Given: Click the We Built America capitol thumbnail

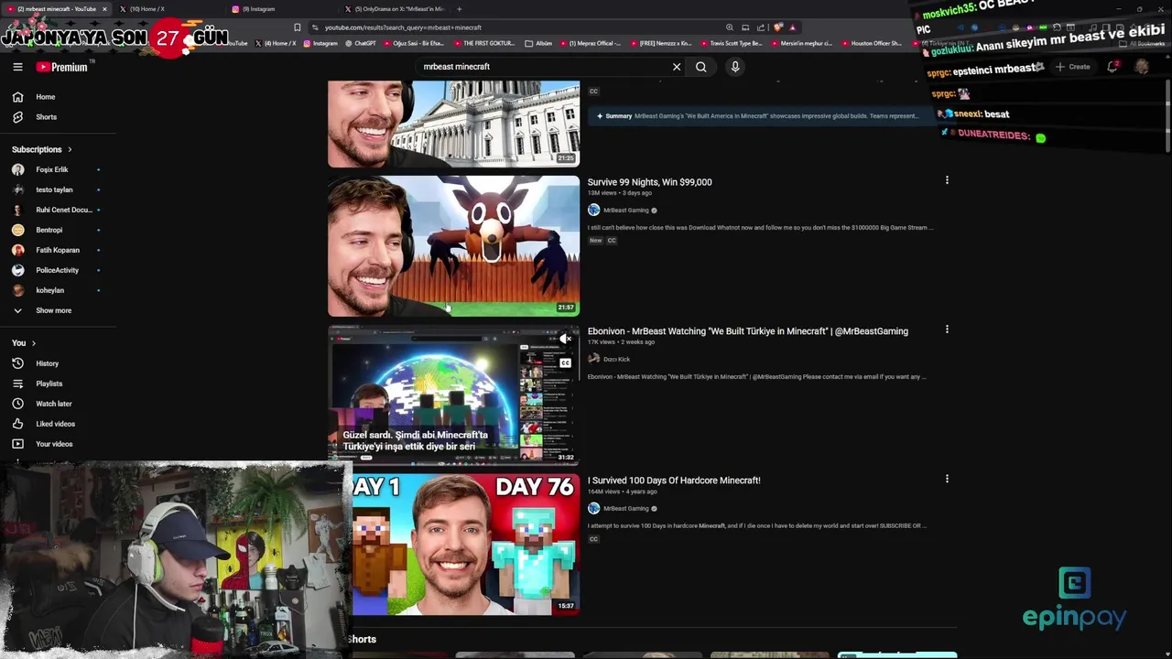Looking at the screenshot, I should pos(453,124).
